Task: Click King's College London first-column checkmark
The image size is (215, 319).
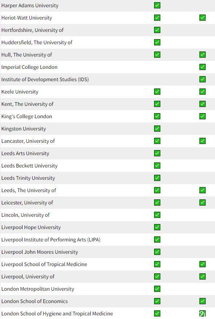Action: click(x=157, y=116)
